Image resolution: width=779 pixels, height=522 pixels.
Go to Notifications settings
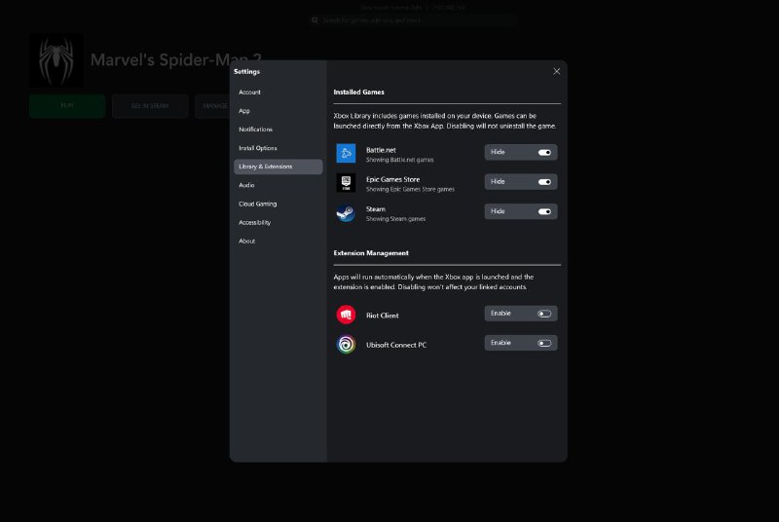pos(256,130)
